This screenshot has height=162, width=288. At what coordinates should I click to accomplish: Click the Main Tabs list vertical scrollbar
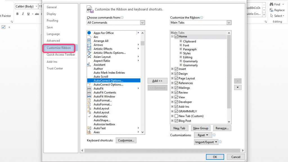tap(229, 72)
